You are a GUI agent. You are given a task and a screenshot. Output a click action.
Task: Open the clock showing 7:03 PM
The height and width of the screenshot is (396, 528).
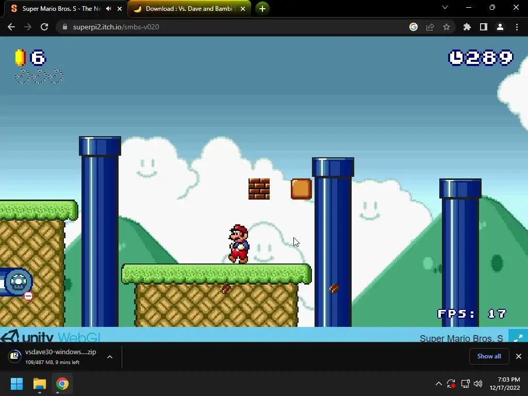click(504, 384)
